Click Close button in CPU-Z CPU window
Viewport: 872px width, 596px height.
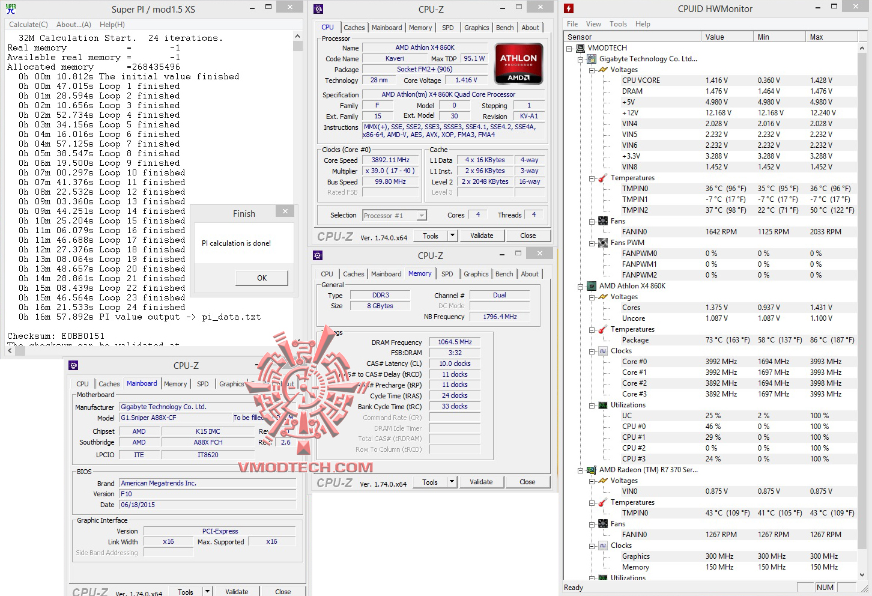click(528, 236)
